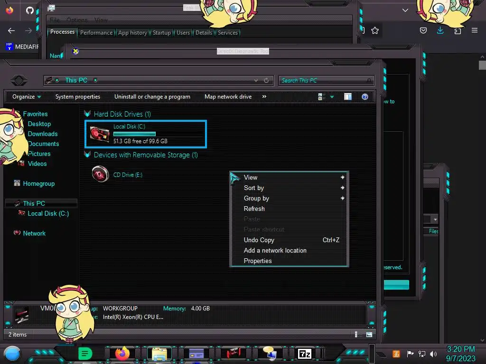Open Firefox Pocket icon

[423, 30]
